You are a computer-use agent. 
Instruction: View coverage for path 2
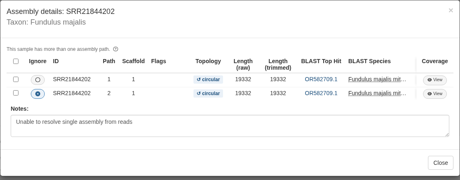coord(435,94)
